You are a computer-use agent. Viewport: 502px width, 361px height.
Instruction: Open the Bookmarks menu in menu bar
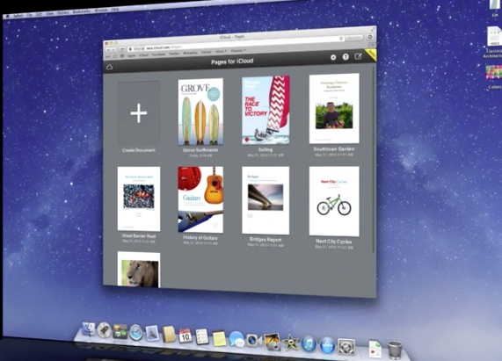pos(82,12)
